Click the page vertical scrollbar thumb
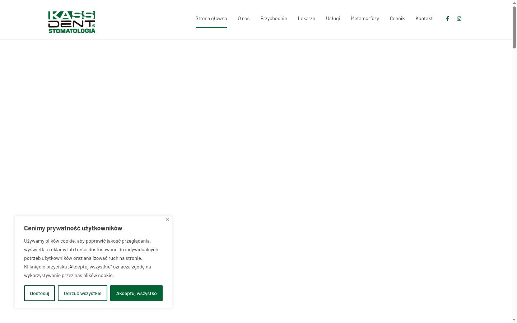Viewport: 517px width, 323px height. [x=514, y=27]
